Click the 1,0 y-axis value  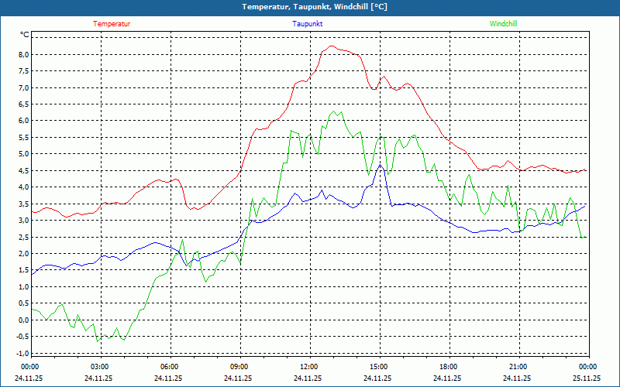[24, 286]
